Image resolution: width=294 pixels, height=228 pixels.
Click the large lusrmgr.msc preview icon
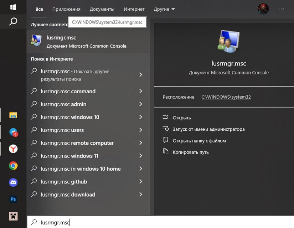click(228, 41)
